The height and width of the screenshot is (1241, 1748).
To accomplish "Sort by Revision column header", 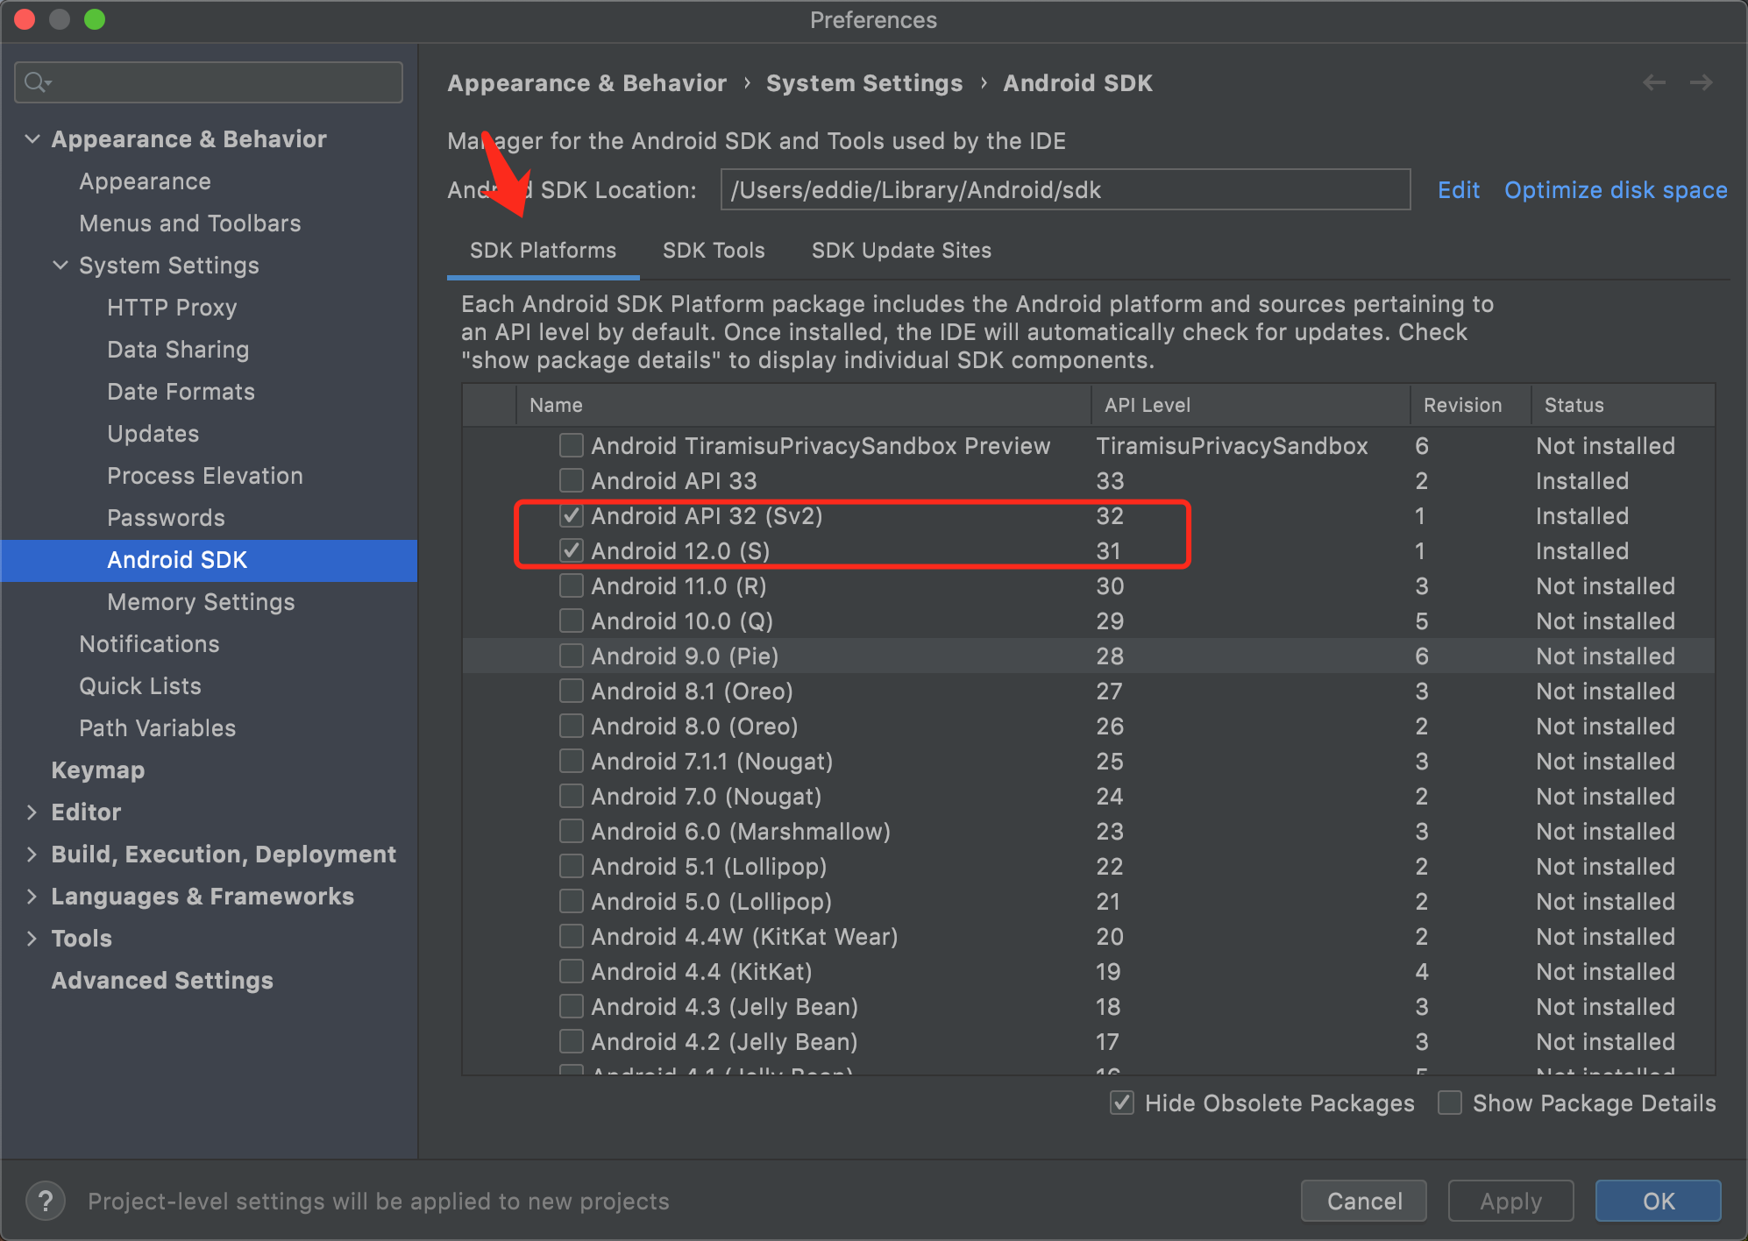I will click(1471, 405).
